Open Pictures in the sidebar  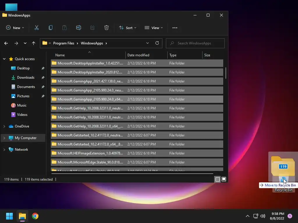click(x=23, y=96)
